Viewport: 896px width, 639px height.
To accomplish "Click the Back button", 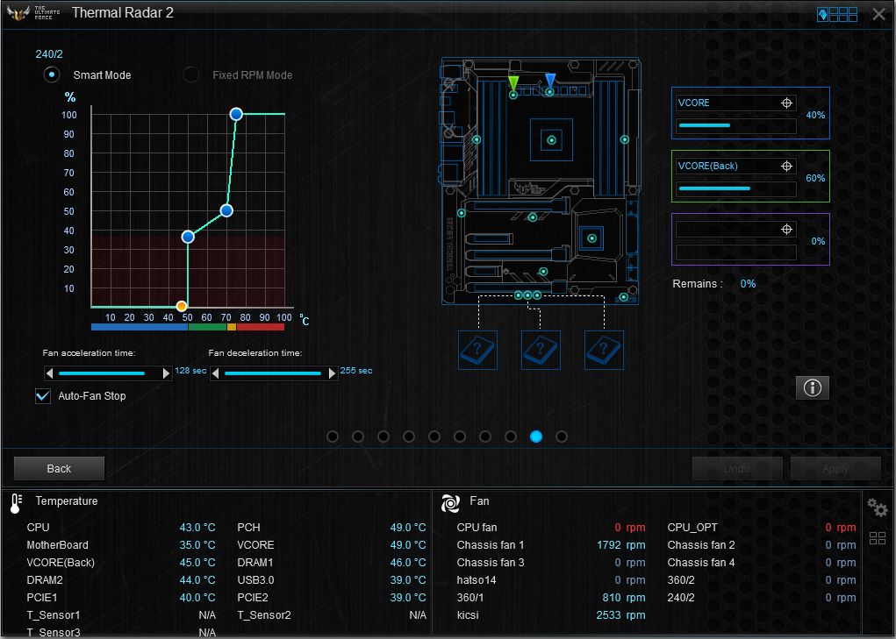I will coord(59,468).
